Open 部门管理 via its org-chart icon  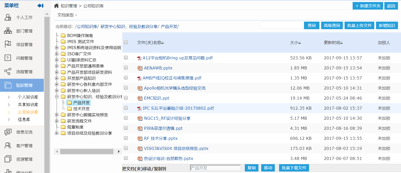(8, 31)
